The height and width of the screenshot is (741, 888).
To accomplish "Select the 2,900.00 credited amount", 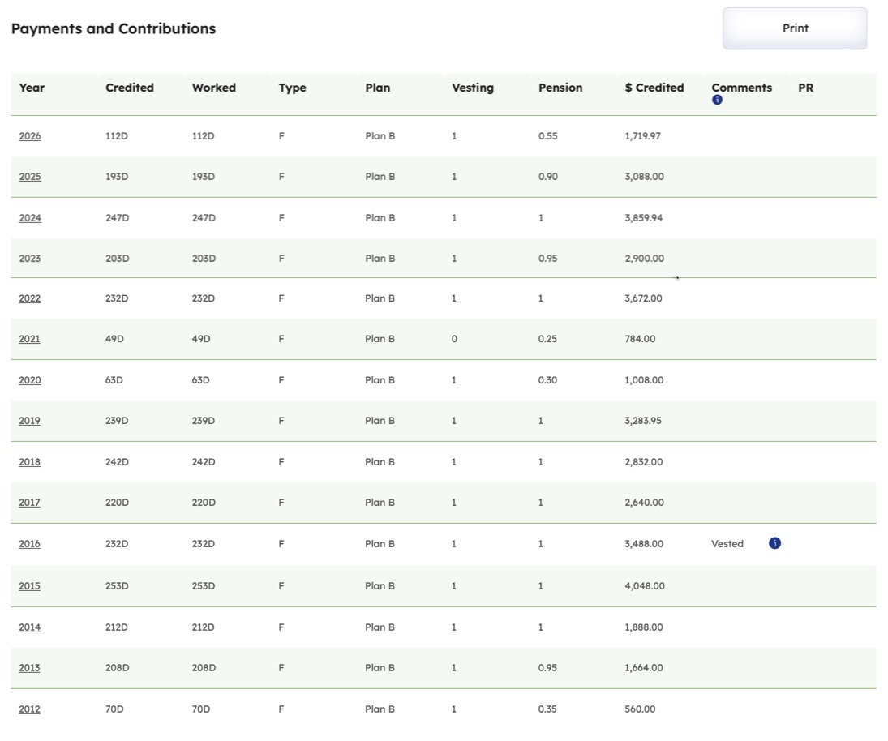I will [x=645, y=258].
